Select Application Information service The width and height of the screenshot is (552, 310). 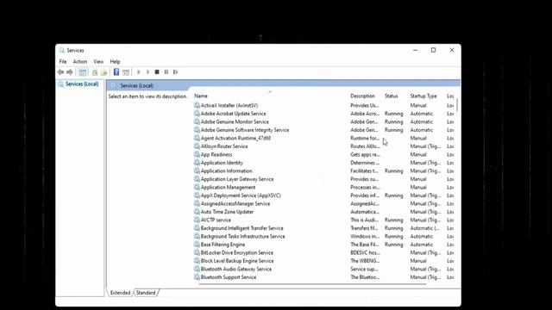[226, 170]
